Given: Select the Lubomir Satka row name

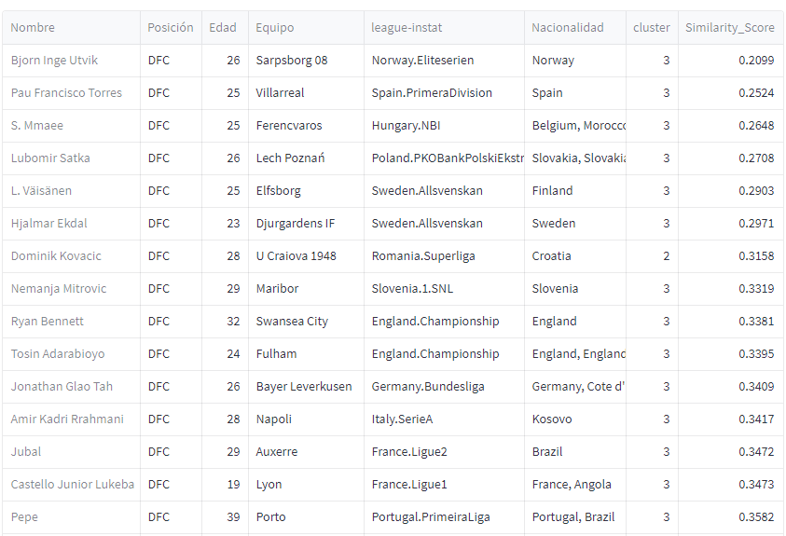Looking at the screenshot, I should click(71, 158).
